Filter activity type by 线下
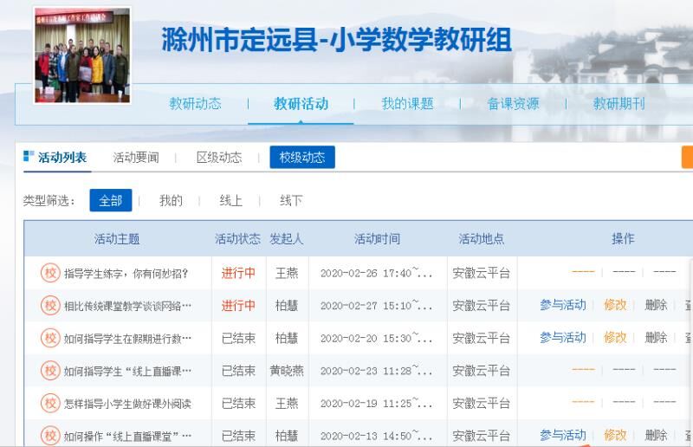 tap(291, 200)
